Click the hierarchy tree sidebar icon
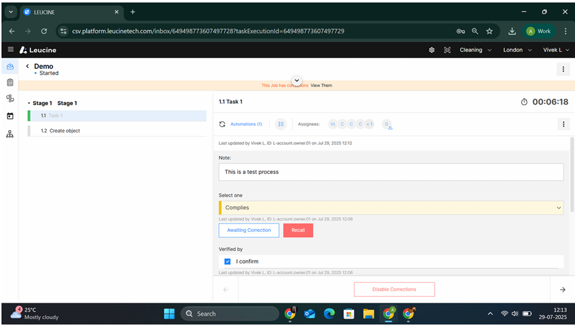Screen dimensions: 575x327 (x=10, y=134)
